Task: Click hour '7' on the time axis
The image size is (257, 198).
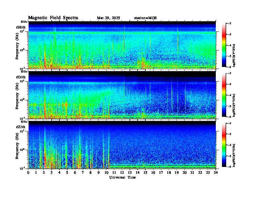Action: pyautogui.click(x=83, y=172)
